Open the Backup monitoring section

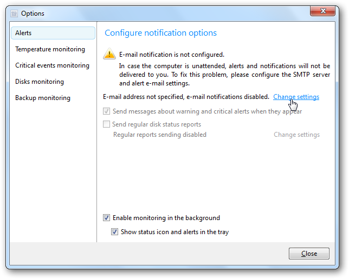coord(43,98)
